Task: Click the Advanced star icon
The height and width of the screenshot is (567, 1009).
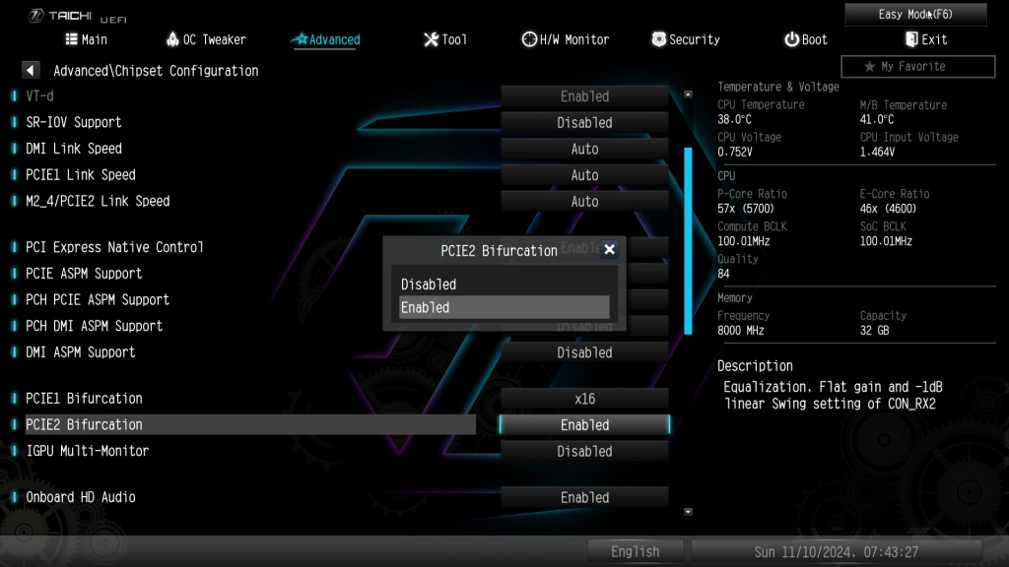Action: coord(302,39)
